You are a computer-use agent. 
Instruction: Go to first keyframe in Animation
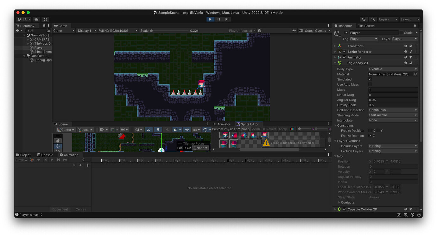coord(38,160)
